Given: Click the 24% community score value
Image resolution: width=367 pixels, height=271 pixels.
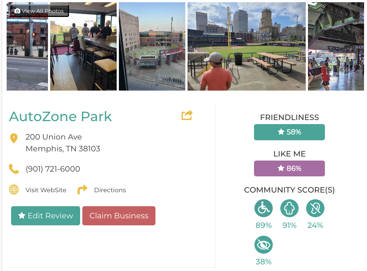Looking at the screenshot, I should click(315, 225).
